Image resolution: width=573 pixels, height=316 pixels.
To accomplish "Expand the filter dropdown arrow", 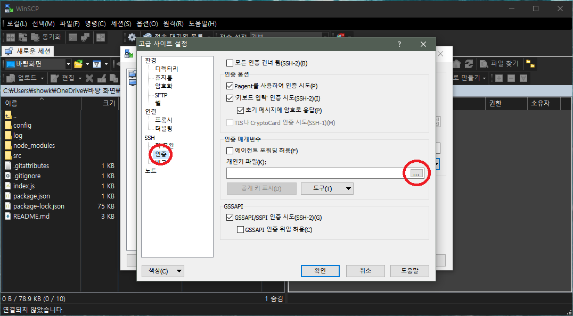I will (107, 64).
